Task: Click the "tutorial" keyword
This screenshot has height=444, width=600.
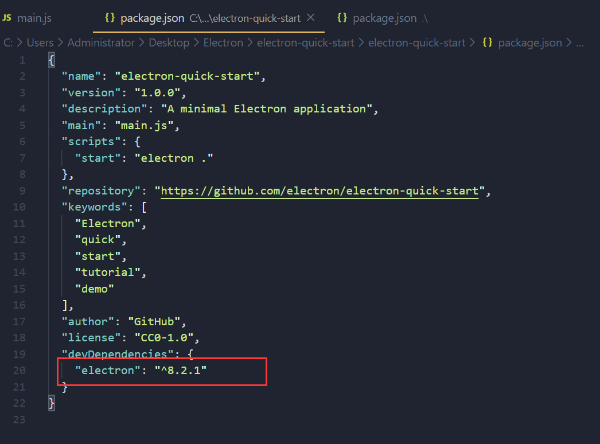Action: [108, 272]
